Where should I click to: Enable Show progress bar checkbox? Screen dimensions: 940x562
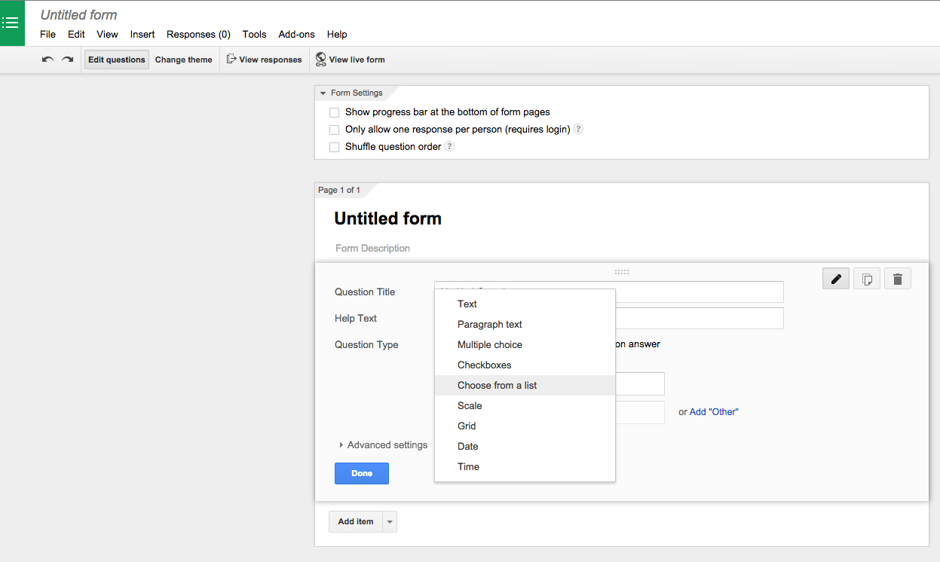coord(334,112)
